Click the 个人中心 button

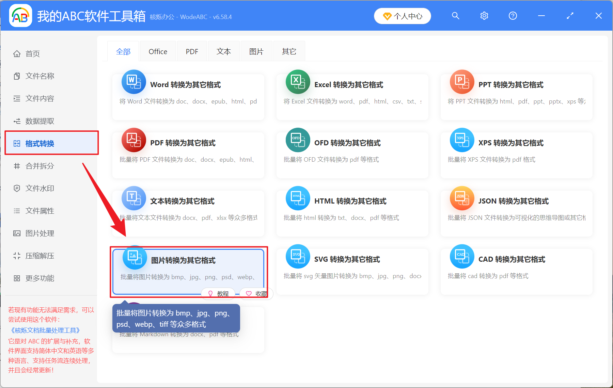(x=402, y=16)
